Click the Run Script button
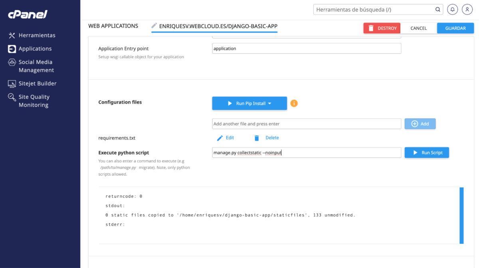 click(x=427, y=153)
